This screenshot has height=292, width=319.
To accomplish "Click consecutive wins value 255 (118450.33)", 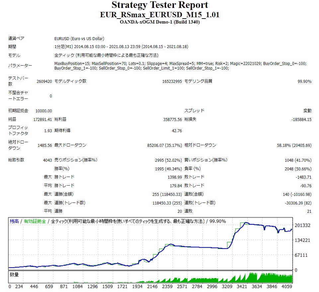I will (167, 195).
